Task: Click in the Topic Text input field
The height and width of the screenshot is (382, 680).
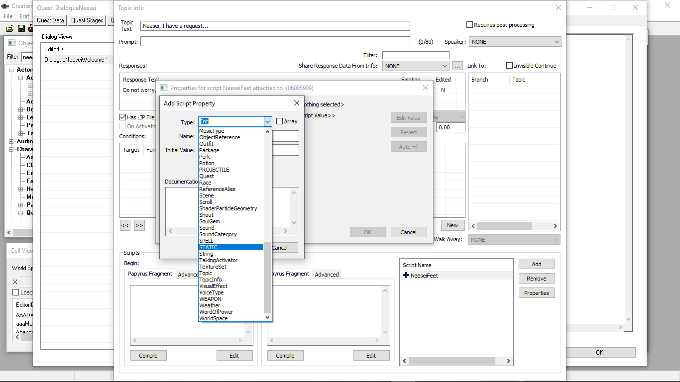Action: coord(275,26)
